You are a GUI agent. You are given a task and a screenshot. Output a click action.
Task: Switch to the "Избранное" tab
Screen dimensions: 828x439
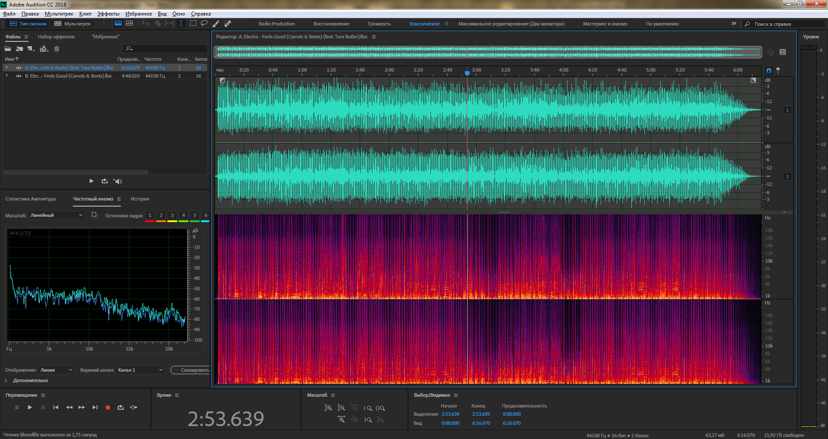click(x=106, y=37)
